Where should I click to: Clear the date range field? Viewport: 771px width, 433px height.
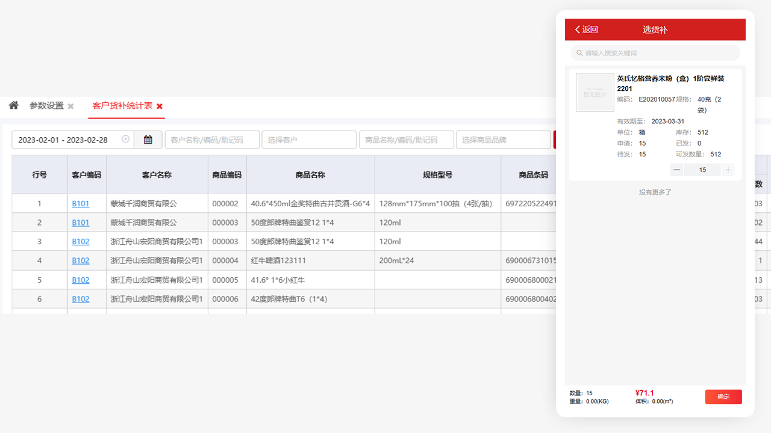tap(125, 139)
